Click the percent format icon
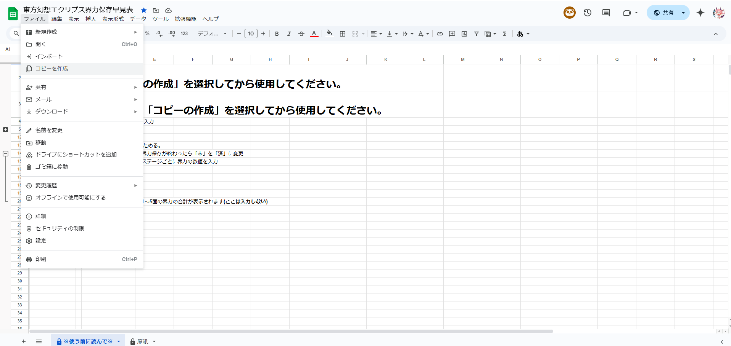The width and height of the screenshot is (731, 346). tap(147, 33)
